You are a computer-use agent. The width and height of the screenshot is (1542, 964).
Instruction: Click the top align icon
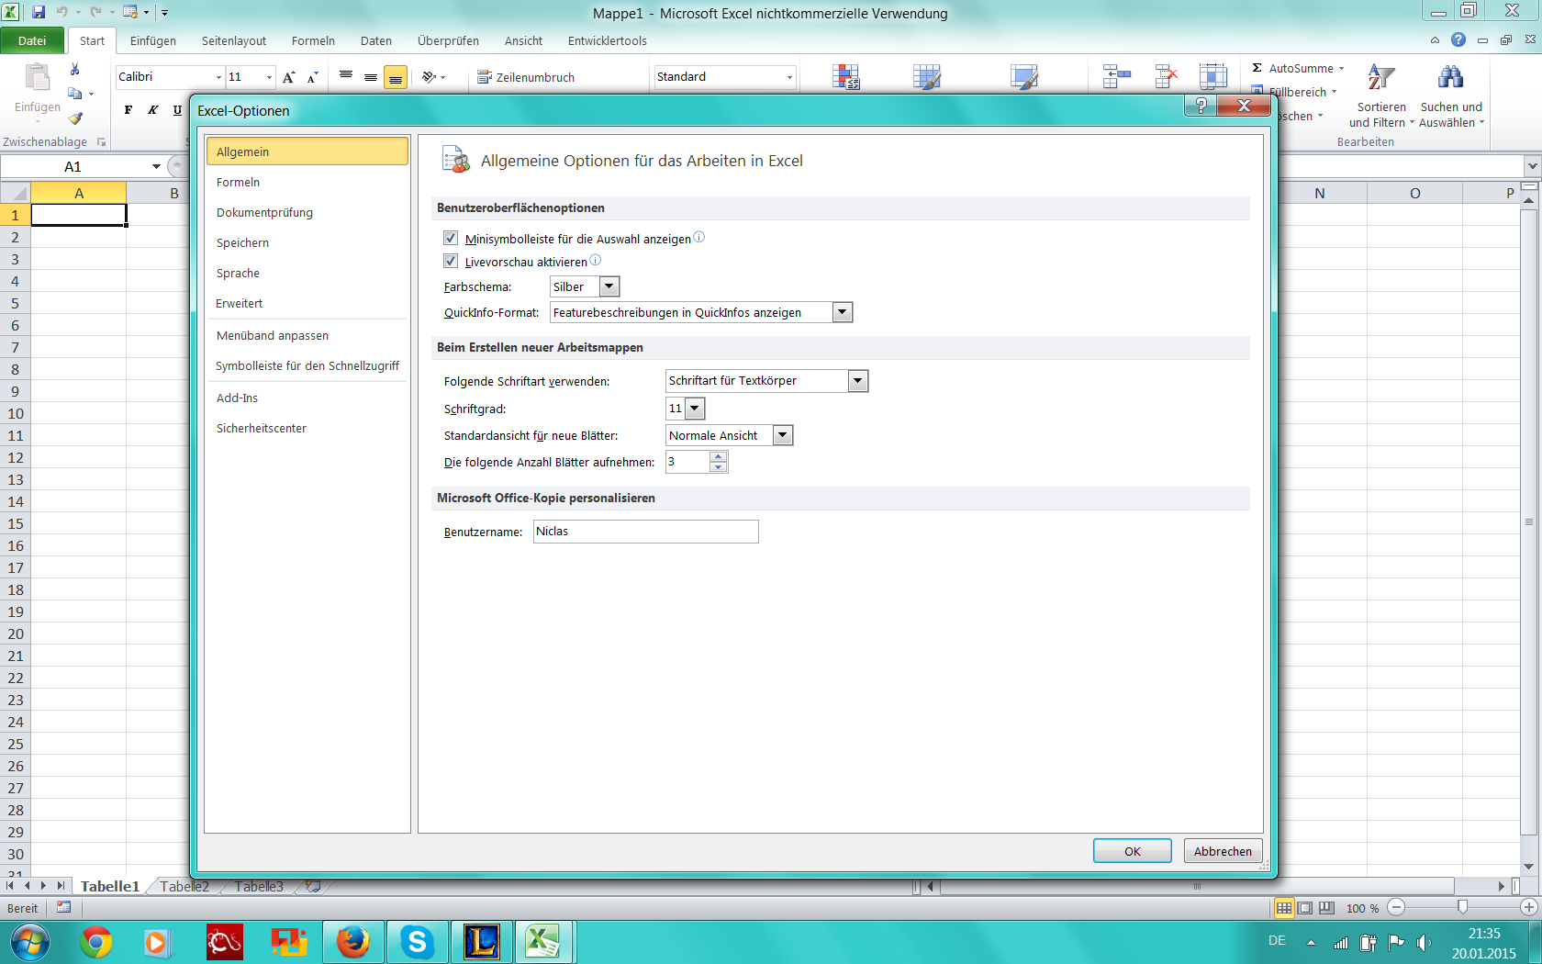(x=346, y=77)
